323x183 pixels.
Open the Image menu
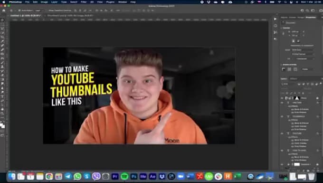44,2
